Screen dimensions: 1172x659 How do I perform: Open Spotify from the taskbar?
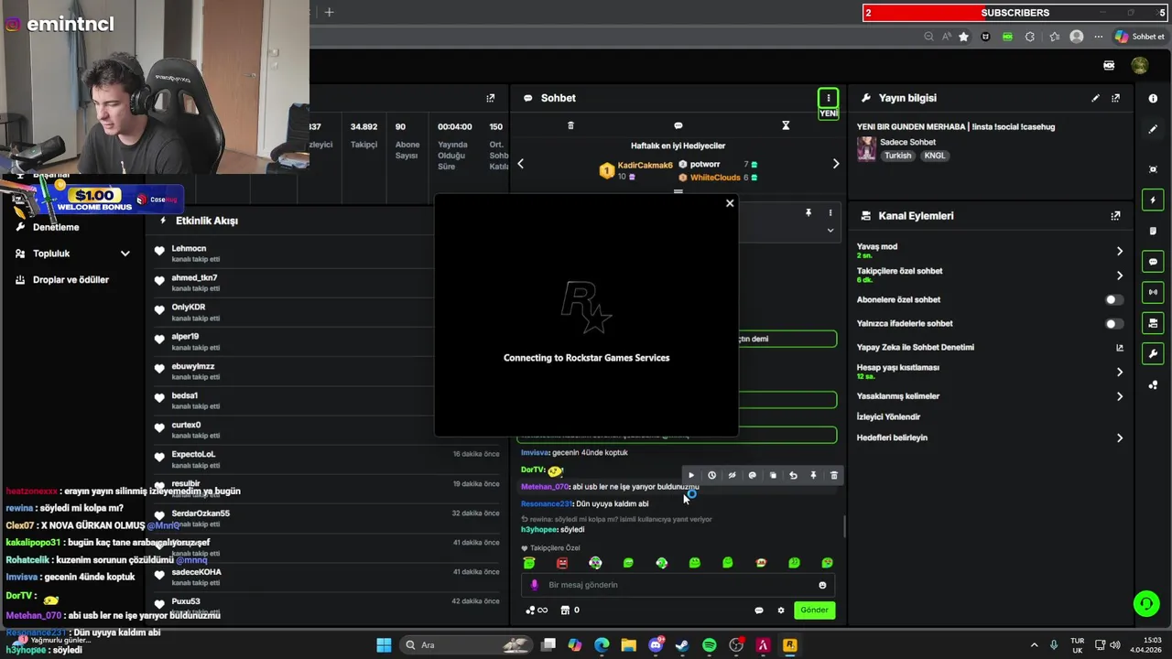pos(709,645)
